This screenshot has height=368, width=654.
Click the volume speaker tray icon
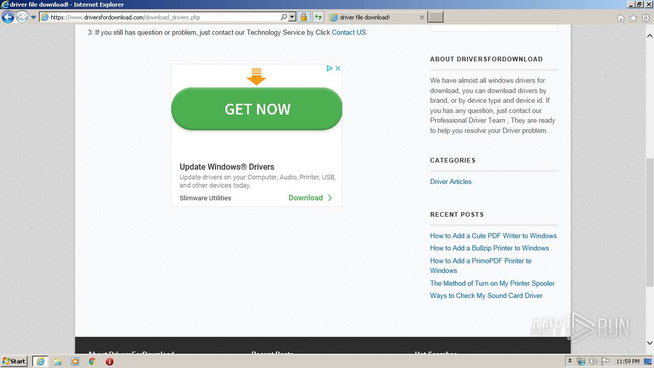[593, 361]
